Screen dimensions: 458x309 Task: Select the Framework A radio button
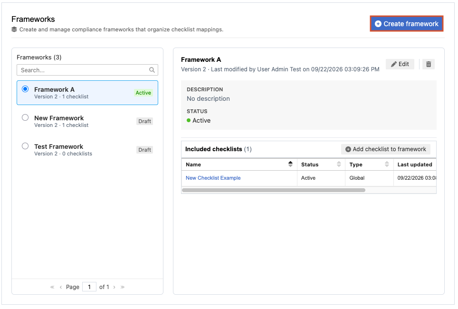(25, 89)
